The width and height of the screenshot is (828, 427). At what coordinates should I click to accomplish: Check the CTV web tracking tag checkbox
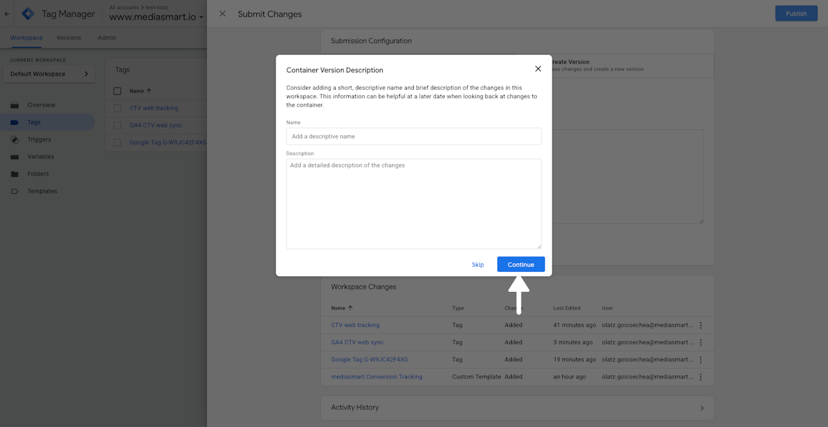point(117,109)
